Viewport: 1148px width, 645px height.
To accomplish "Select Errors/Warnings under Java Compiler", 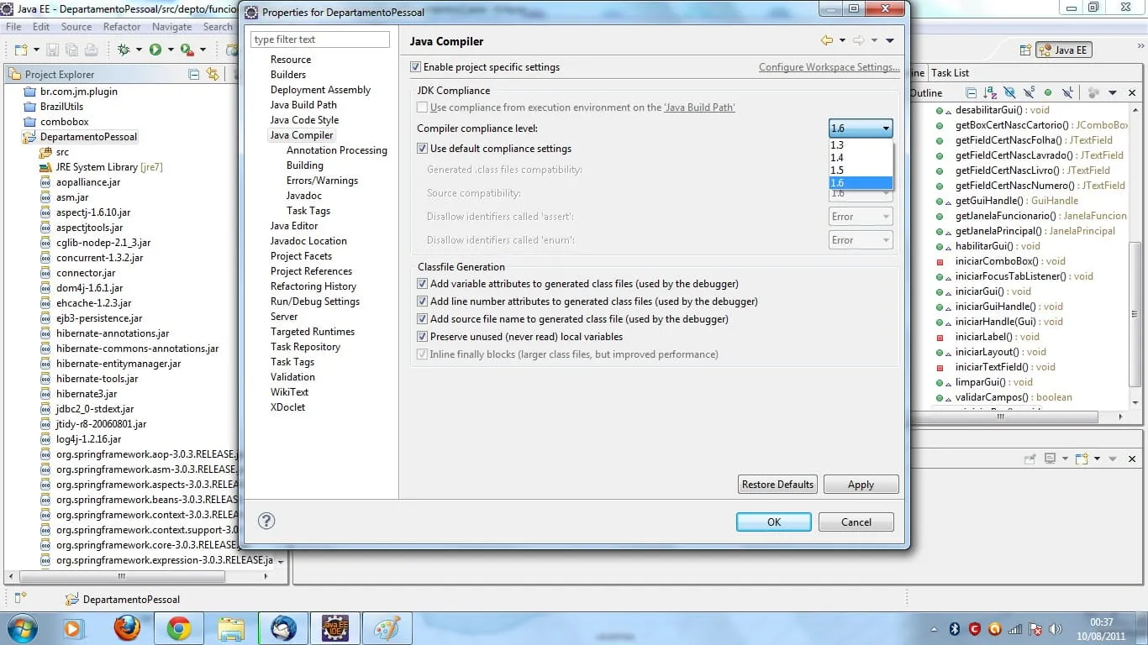I will pyautogui.click(x=322, y=181).
